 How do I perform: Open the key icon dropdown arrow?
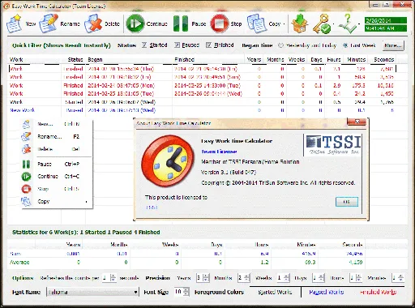(333, 24)
